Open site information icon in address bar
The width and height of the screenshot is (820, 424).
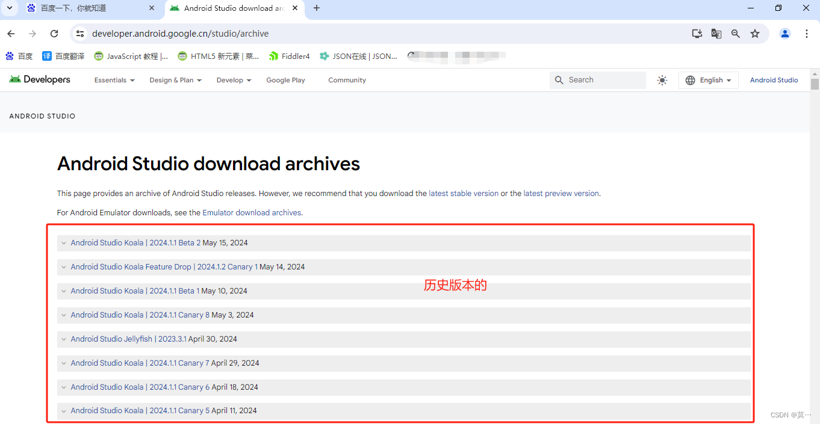[80, 34]
